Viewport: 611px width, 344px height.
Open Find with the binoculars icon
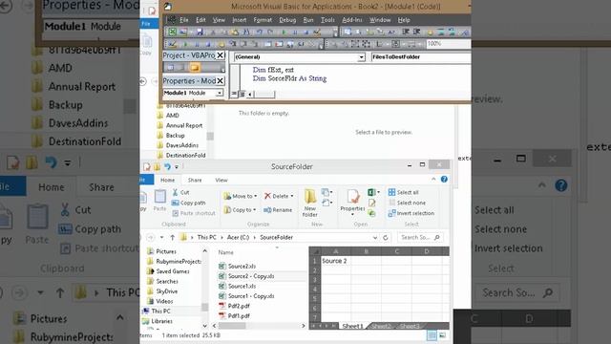click(246, 32)
